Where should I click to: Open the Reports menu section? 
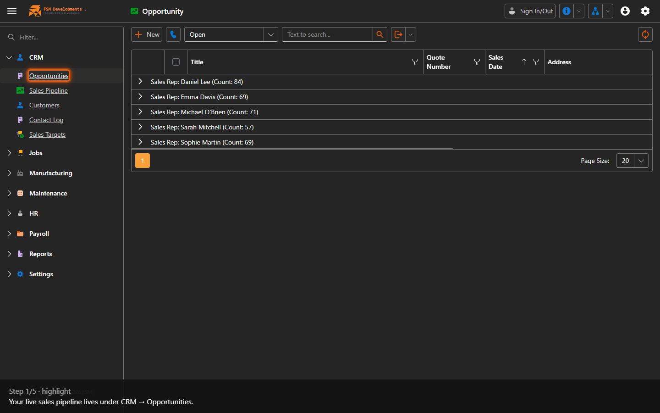tap(41, 254)
